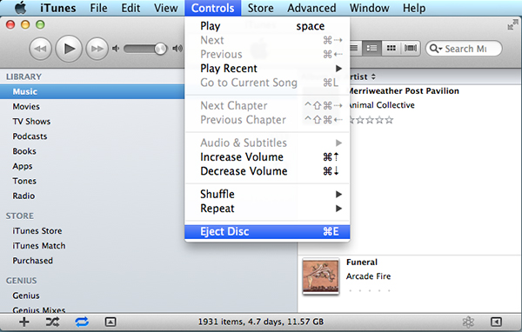Toggle shuffle in the bottom bar
Image resolution: width=522 pixels, height=332 pixels.
pos(52,322)
